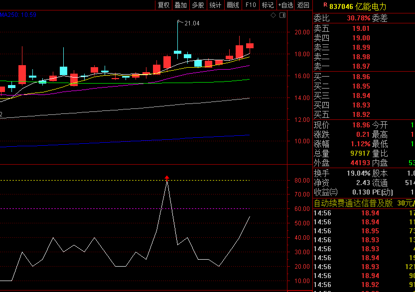Click the red arrow marker at indicator peak

click(x=167, y=178)
